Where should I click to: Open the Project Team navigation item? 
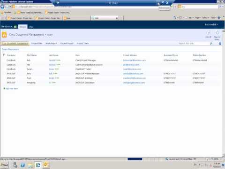(82, 43)
